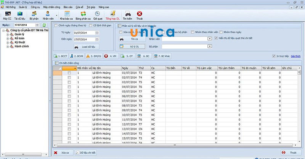Open the Nhân viên combo box dropdown

pos(210,39)
